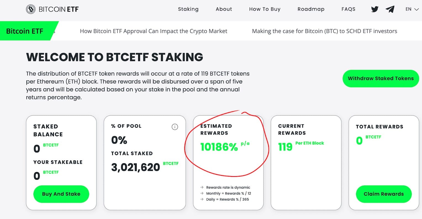
Task: Click the Bitcoin ETF coin logo icon
Action: coord(31,9)
